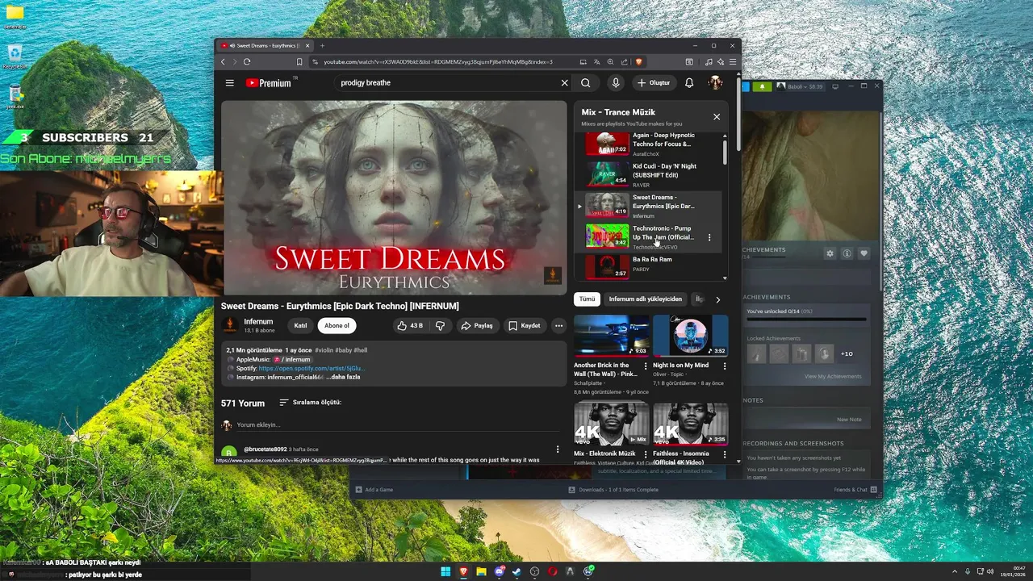Image resolution: width=1033 pixels, height=581 pixels.
Task: Dislike the video with thumbs down
Action: (440, 326)
